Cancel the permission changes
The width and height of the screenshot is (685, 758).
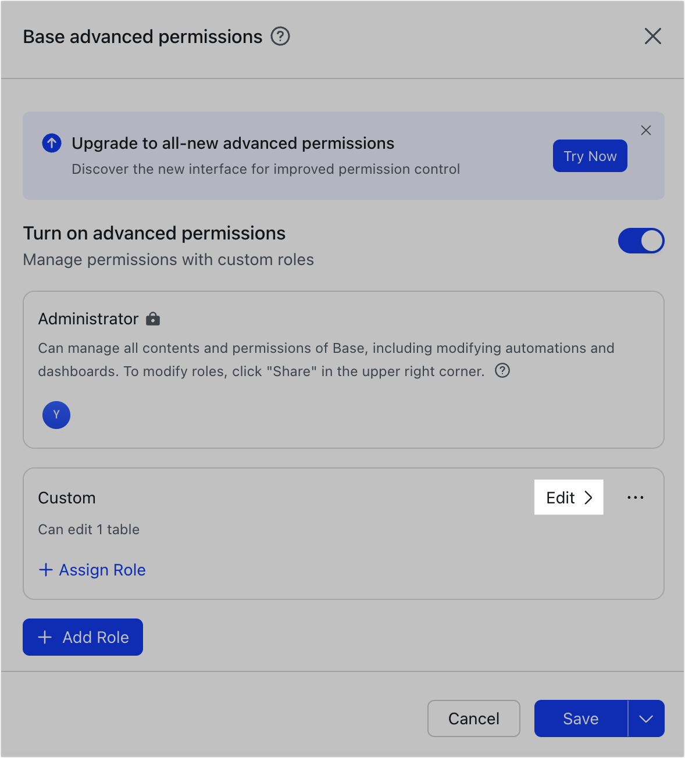point(473,718)
